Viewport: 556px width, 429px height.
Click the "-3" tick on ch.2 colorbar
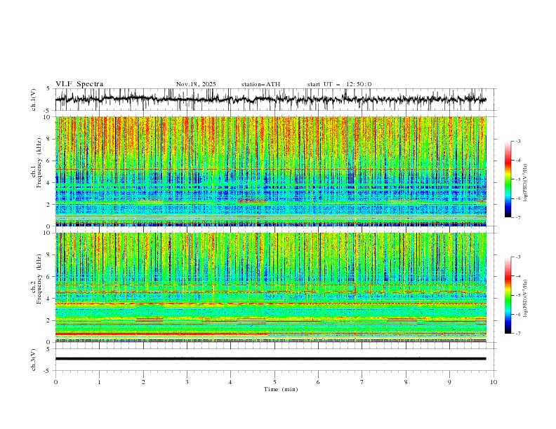tap(517, 257)
